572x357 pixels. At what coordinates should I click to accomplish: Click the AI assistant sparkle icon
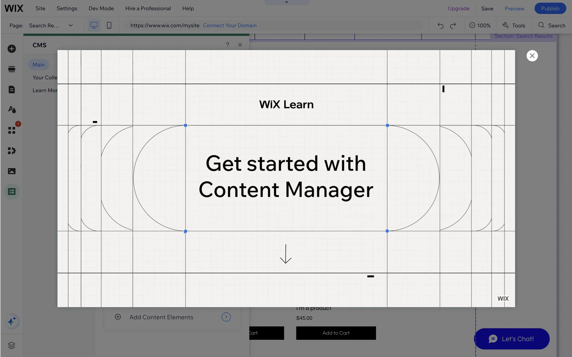12,322
